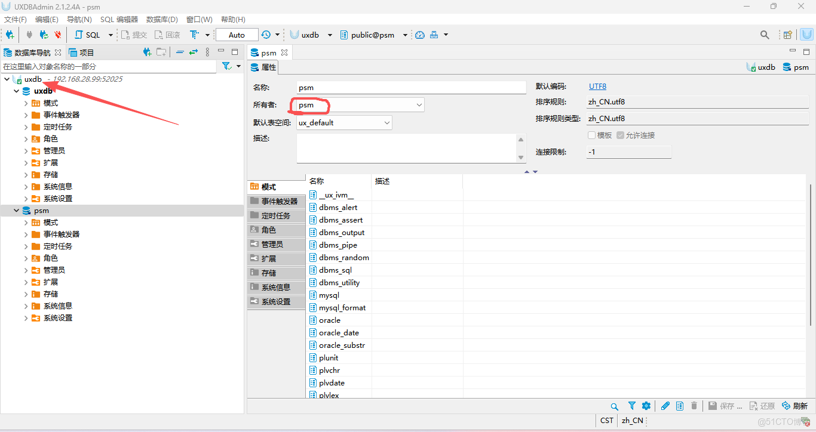Click the 提交 commit button
816x432 pixels.
click(x=134, y=35)
